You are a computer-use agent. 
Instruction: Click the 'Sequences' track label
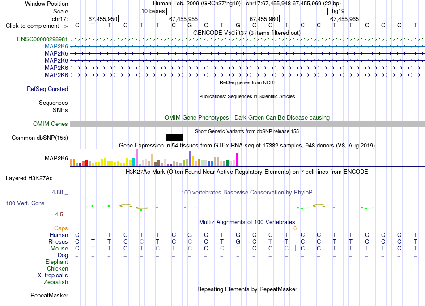pyautogui.click(x=53, y=103)
